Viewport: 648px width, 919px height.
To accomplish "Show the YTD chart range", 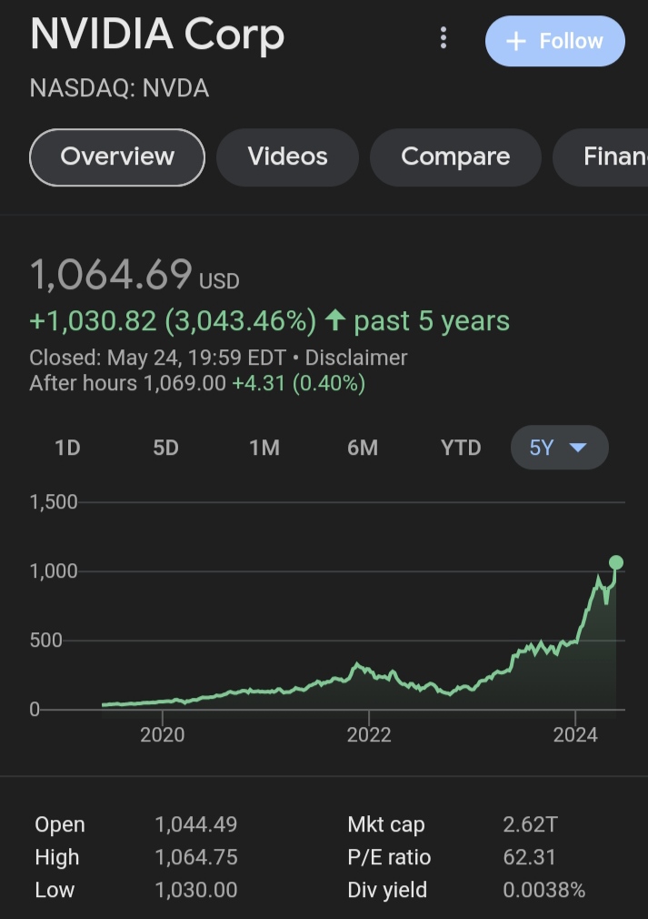I will click(x=461, y=448).
